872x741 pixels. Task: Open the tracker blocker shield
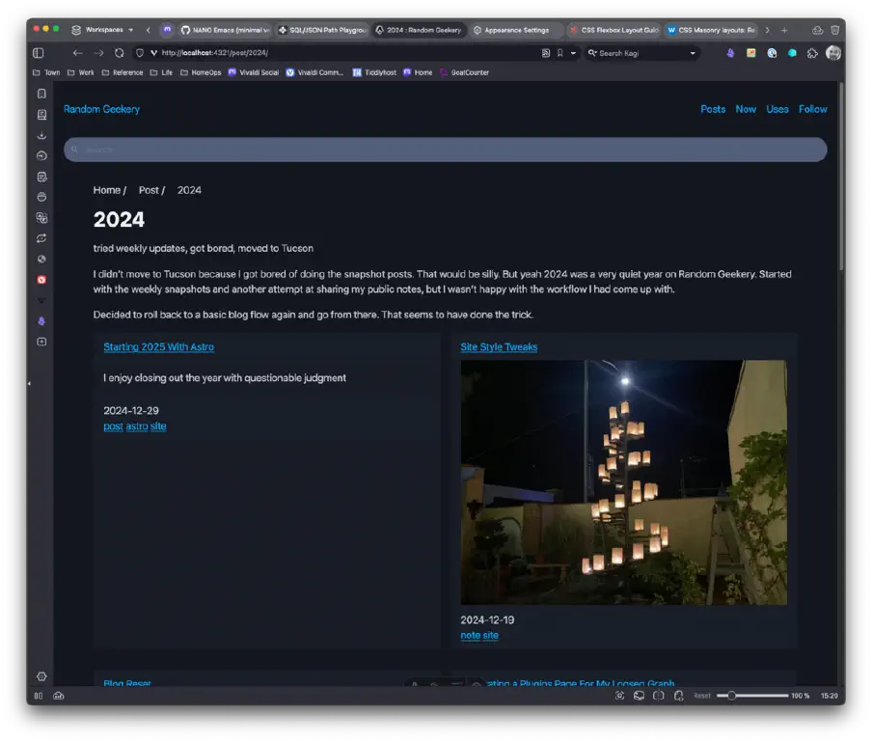[140, 53]
